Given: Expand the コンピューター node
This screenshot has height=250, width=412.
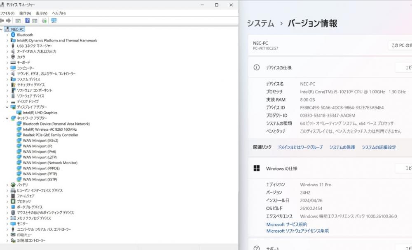Looking at the screenshot, I should click(7, 68).
